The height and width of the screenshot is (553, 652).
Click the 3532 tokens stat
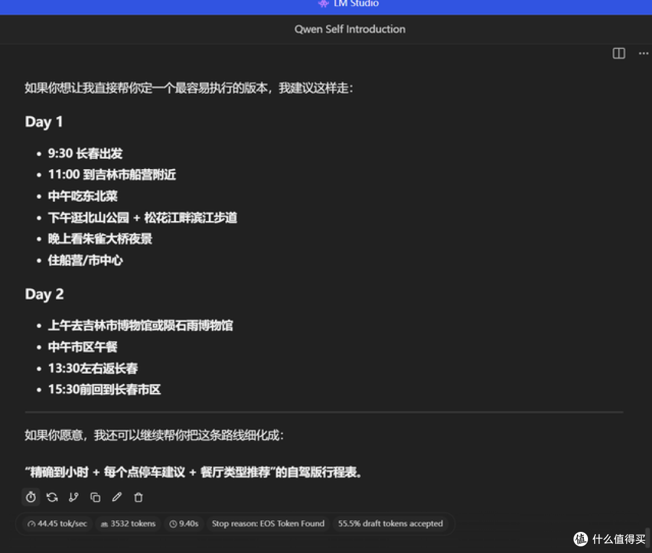click(x=128, y=523)
